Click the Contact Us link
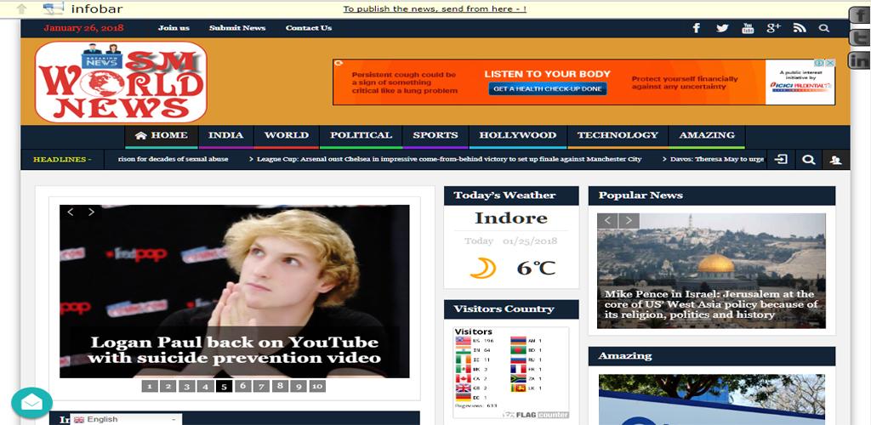This screenshot has height=425, width=871. (309, 28)
